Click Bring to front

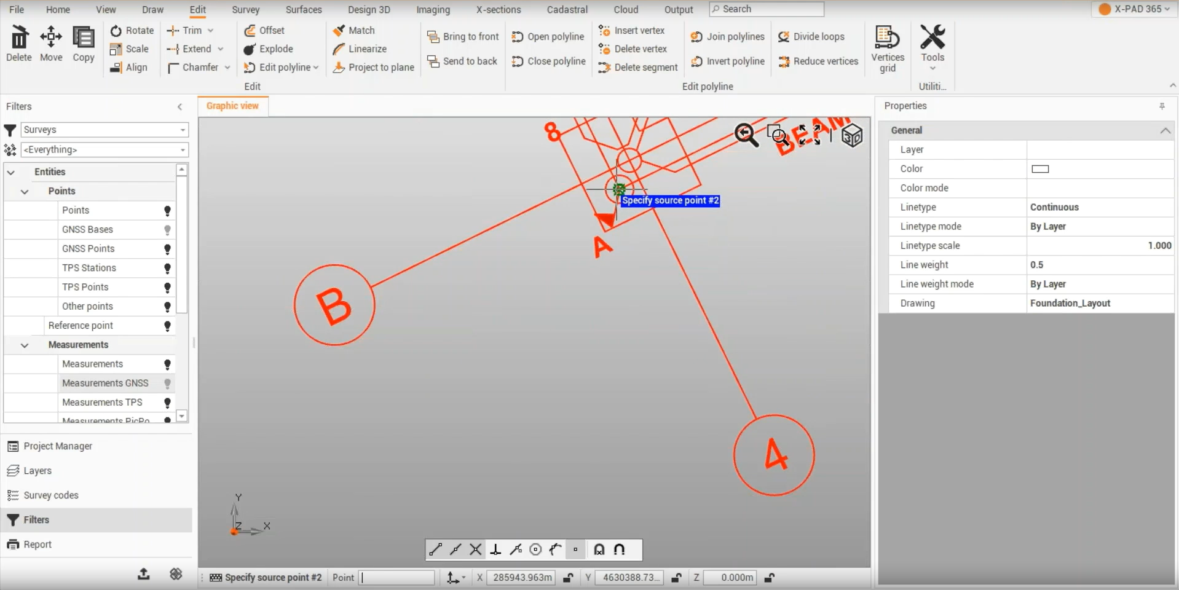coord(463,36)
